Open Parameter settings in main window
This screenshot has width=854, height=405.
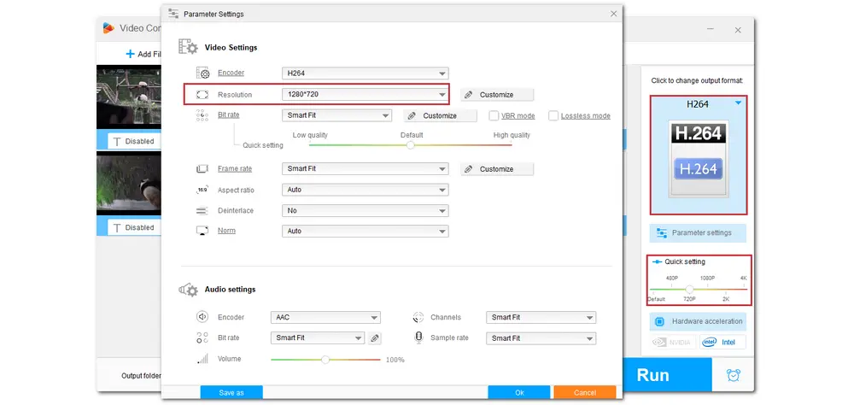[x=698, y=232]
